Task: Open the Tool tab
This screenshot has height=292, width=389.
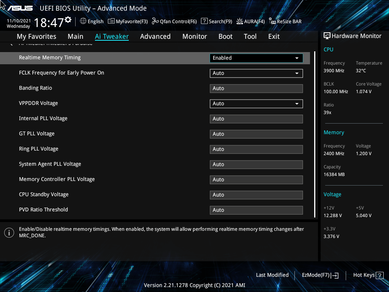Action: pyautogui.click(x=250, y=36)
